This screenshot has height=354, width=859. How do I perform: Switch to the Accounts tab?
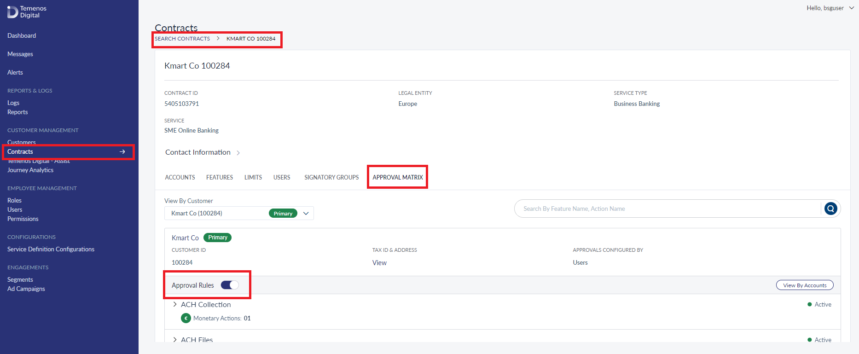[180, 177]
